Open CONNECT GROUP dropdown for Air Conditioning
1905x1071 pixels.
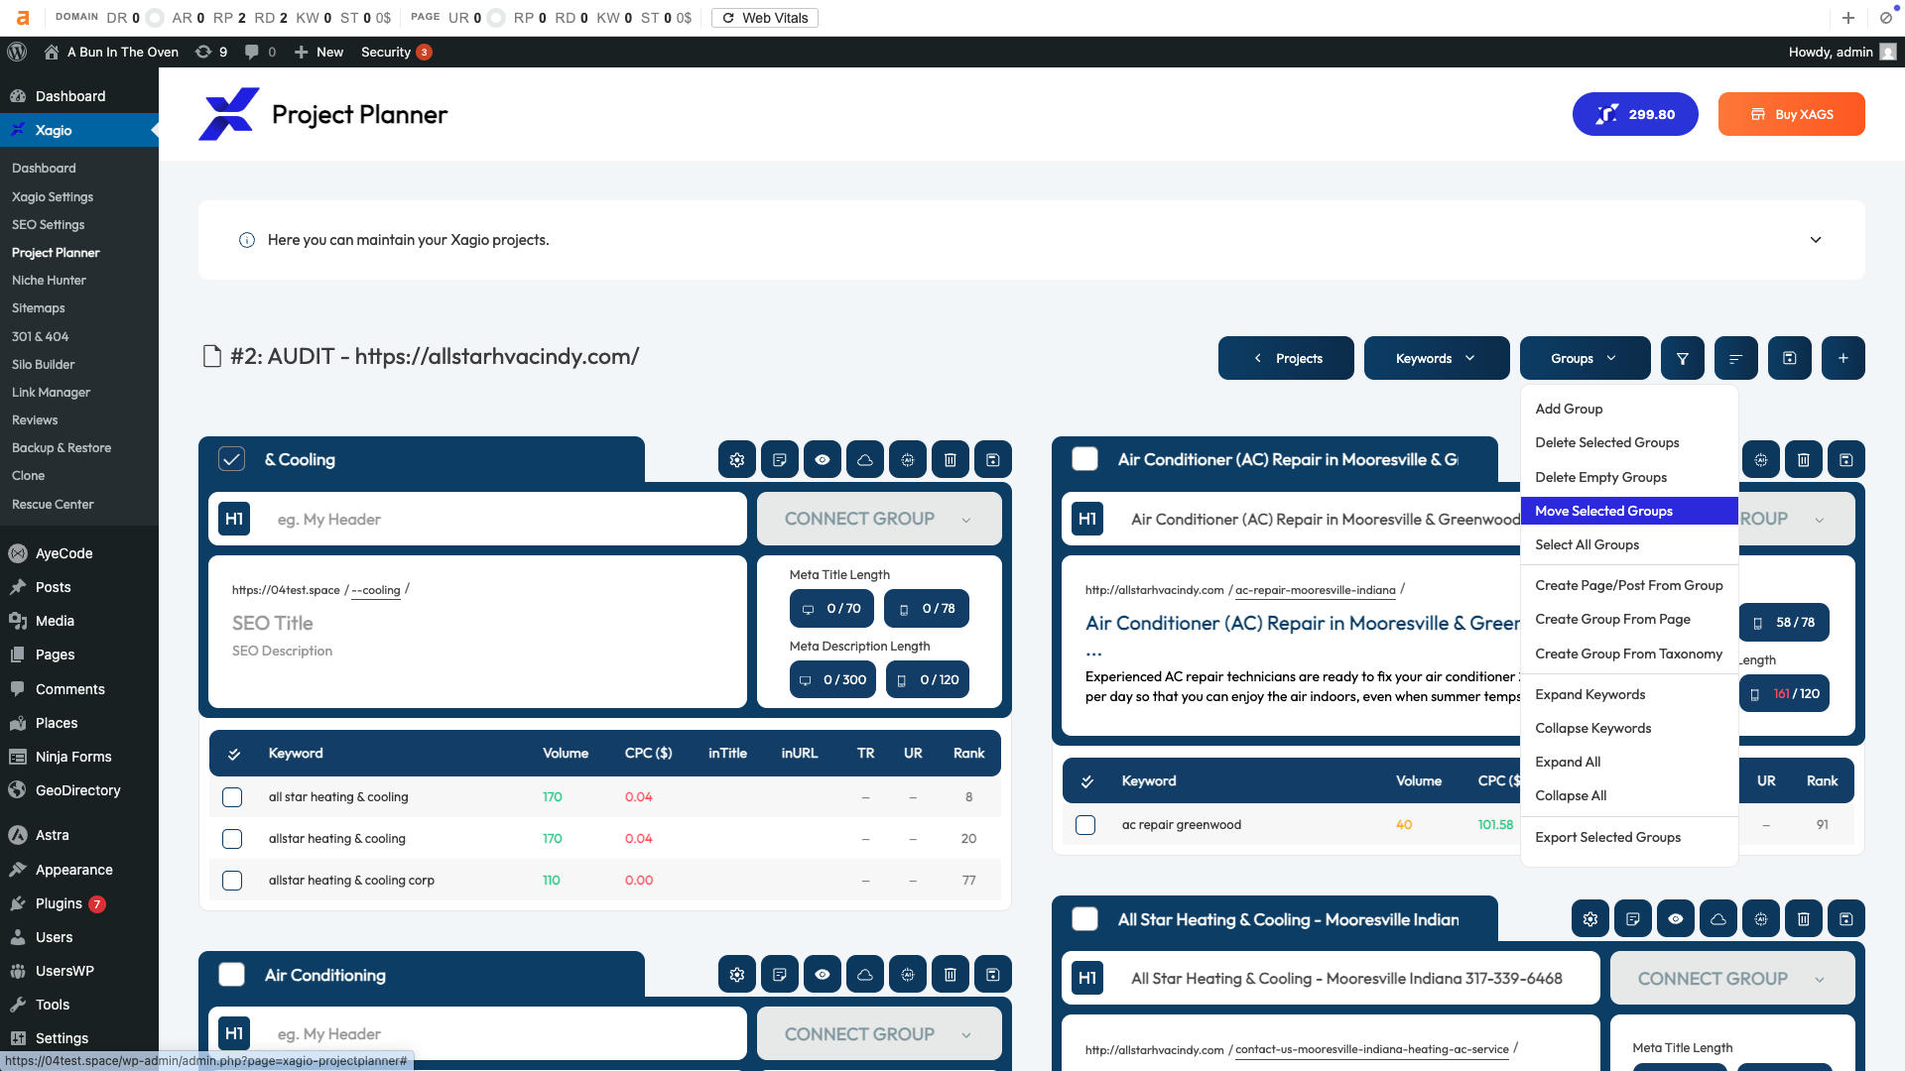(x=879, y=1034)
